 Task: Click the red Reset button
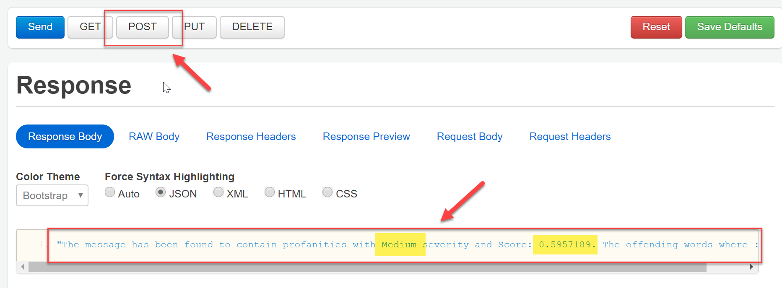click(x=656, y=27)
